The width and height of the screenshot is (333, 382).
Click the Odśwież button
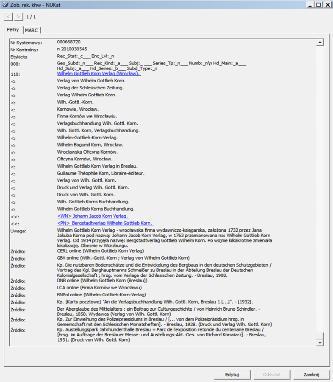click(x=272, y=374)
